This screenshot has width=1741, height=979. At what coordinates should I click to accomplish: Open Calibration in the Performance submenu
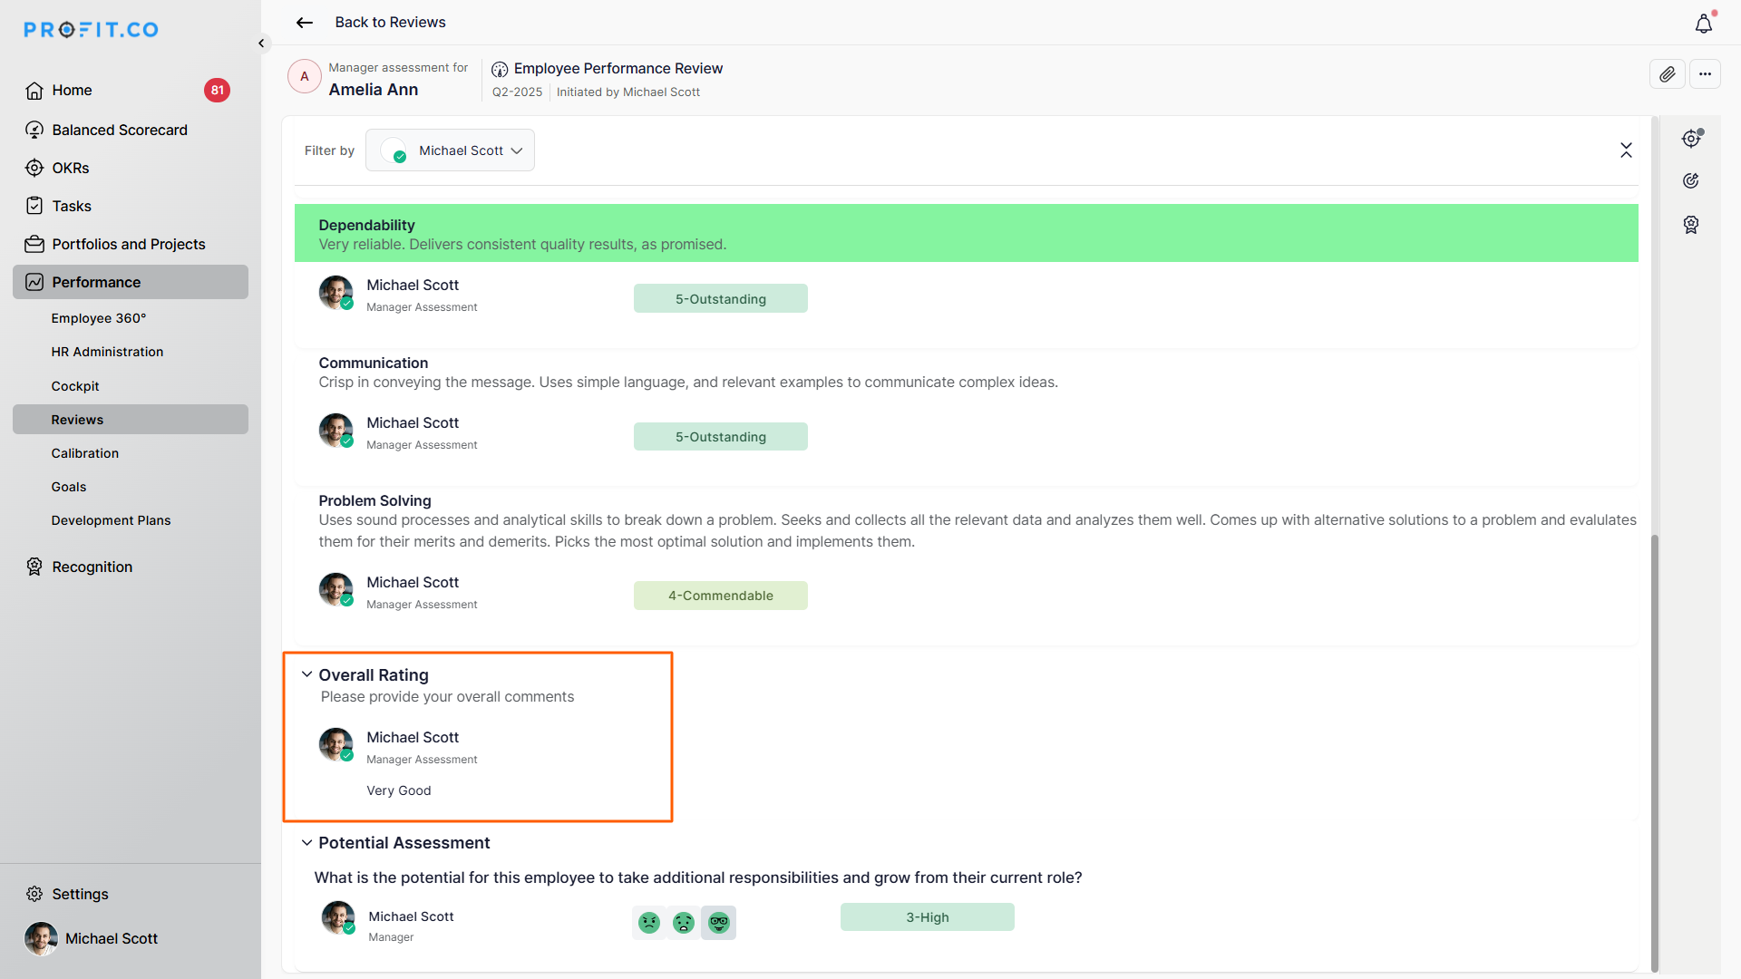pyautogui.click(x=85, y=453)
